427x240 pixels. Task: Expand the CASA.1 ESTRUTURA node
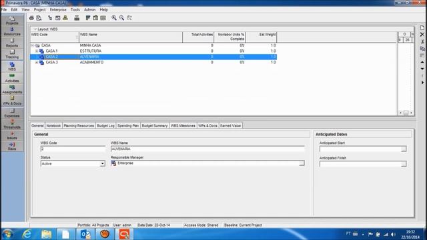[37, 51]
